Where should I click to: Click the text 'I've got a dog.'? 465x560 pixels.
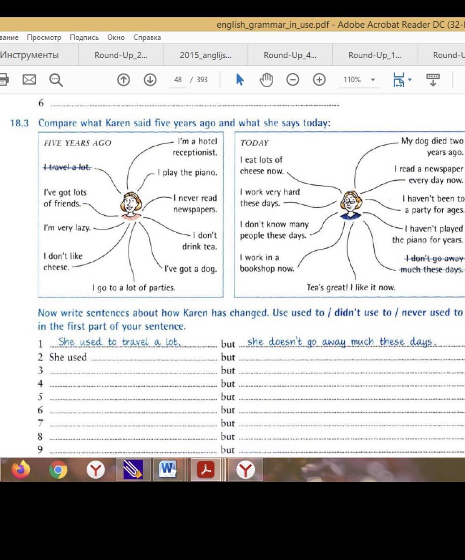coord(191,269)
